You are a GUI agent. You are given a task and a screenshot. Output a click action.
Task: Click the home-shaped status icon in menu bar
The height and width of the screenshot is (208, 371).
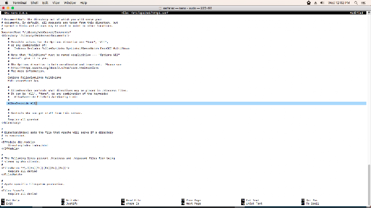click(x=308, y=3)
